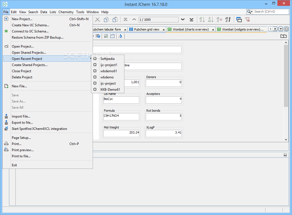This screenshot has width=292, height=215.
Task: Open sort settings wrench icon
Action: (x=228, y=20)
